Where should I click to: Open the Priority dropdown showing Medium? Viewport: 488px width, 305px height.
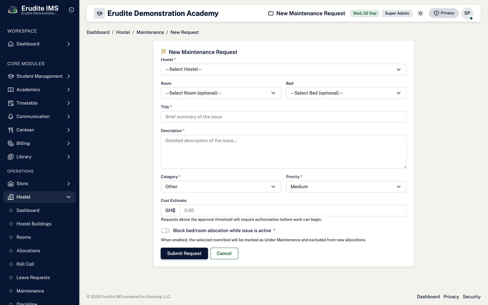click(346, 187)
